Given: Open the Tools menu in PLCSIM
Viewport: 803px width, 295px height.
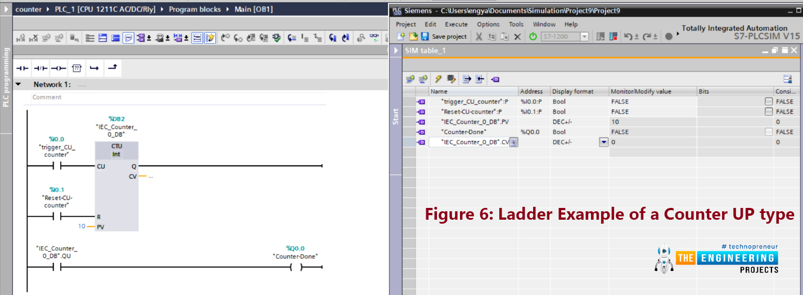Looking at the screenshot, I should (x=516, y=24).
